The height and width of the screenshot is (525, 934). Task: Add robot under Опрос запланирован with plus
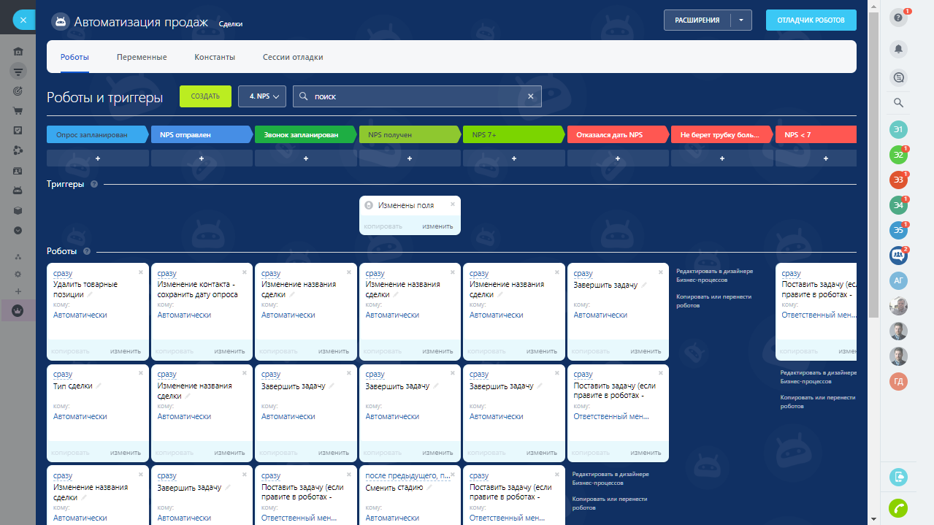point(98,158)
